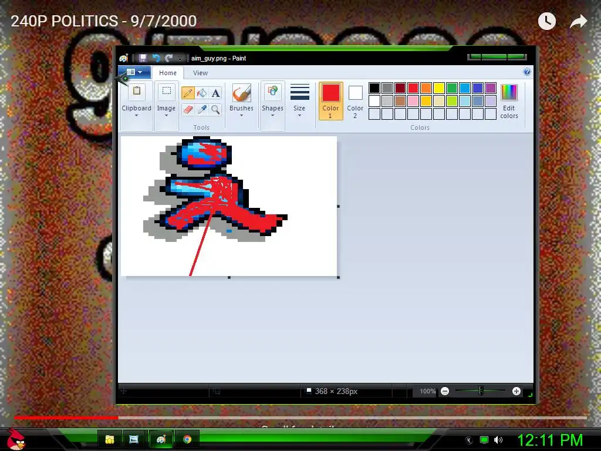Pick the dark red color swatch
Viewport: 601px width, 451px height.
click(400, 88)
